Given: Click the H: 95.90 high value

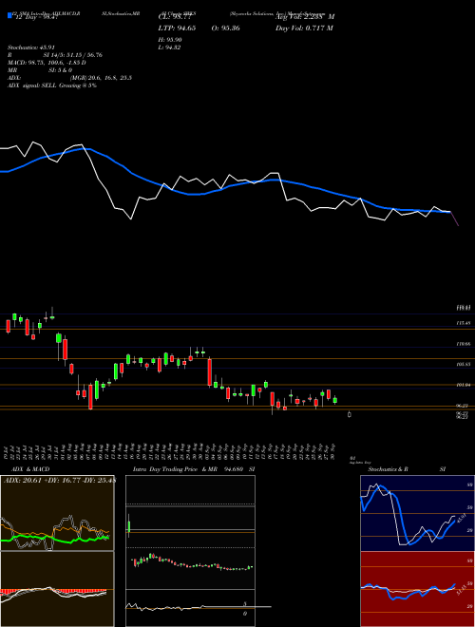Looking at the screenshot, I should [170, 40].
